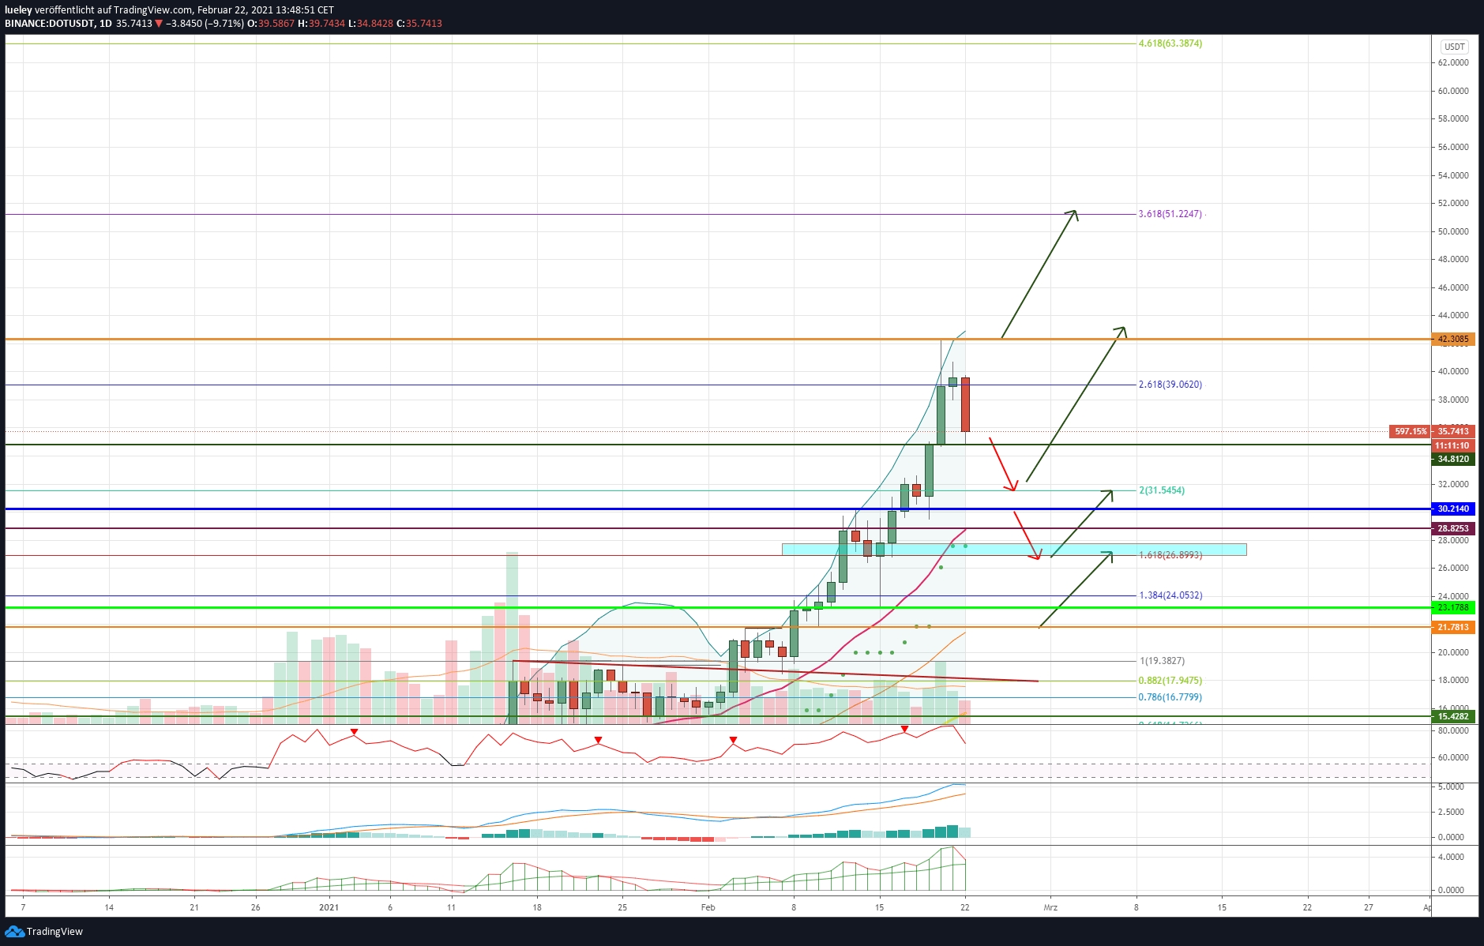Click the TradingView cloud logo icon
This screenshot has width=1484, height=946.
[x=14, y=932]
